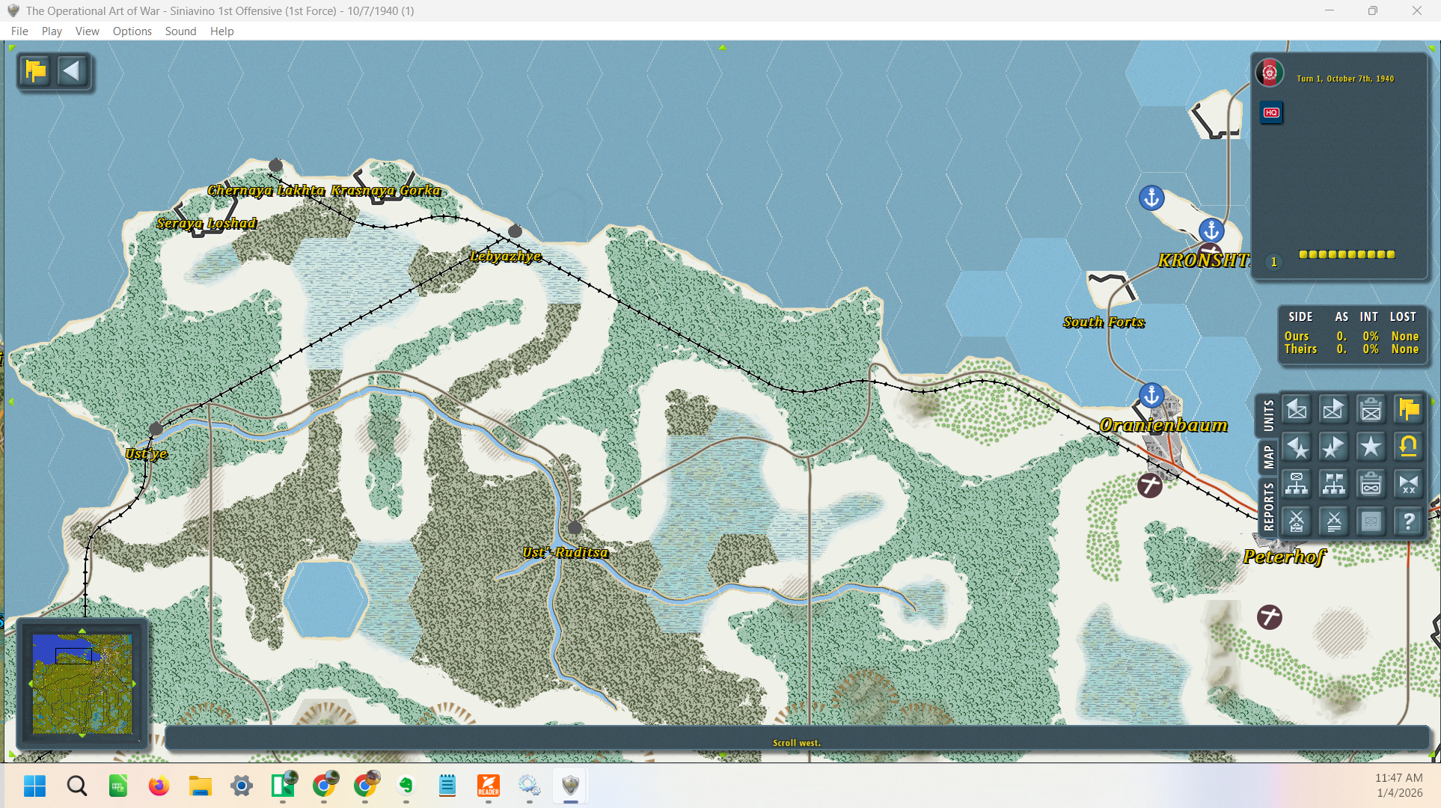Click the HQ unit icon in turn panel

pyautogui.click(x=1270, y=113)
